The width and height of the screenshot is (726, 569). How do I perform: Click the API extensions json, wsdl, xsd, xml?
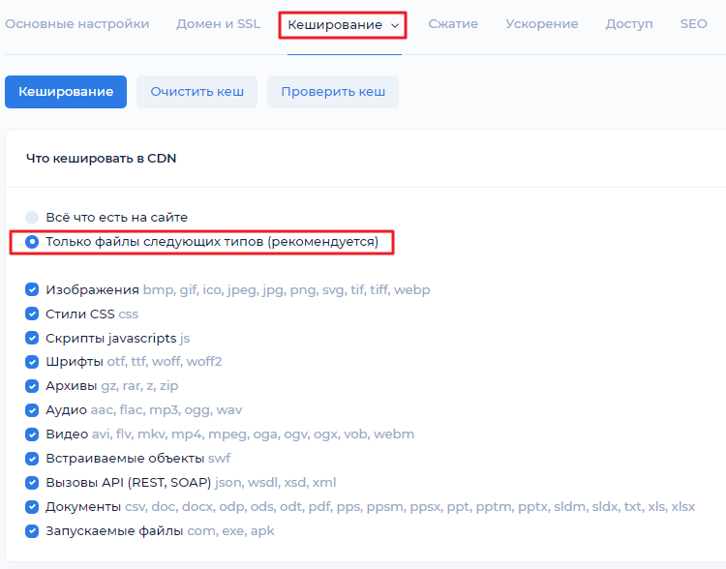pyautogui.click(x=276, y=483)
